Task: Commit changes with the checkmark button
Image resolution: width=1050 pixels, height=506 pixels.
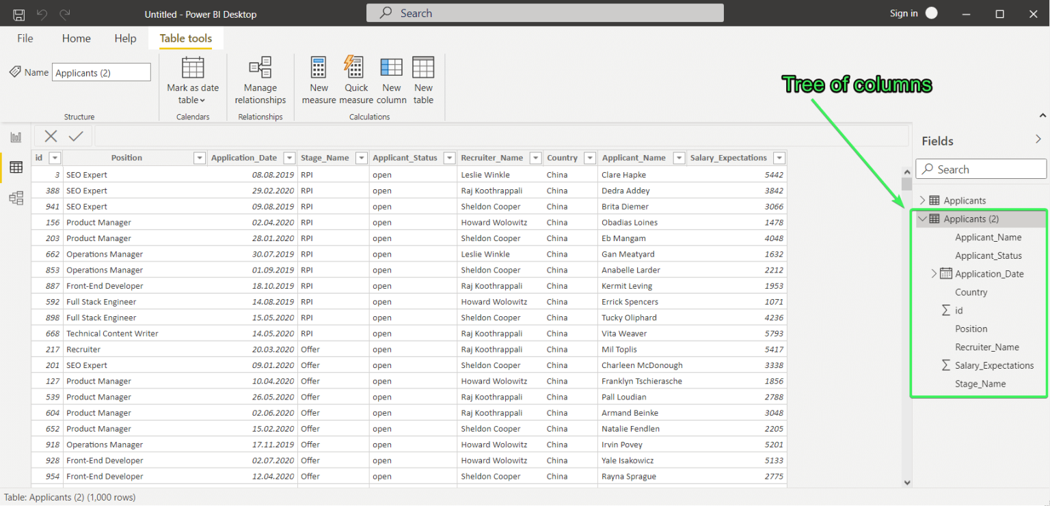Action: (x=75, y=136)
